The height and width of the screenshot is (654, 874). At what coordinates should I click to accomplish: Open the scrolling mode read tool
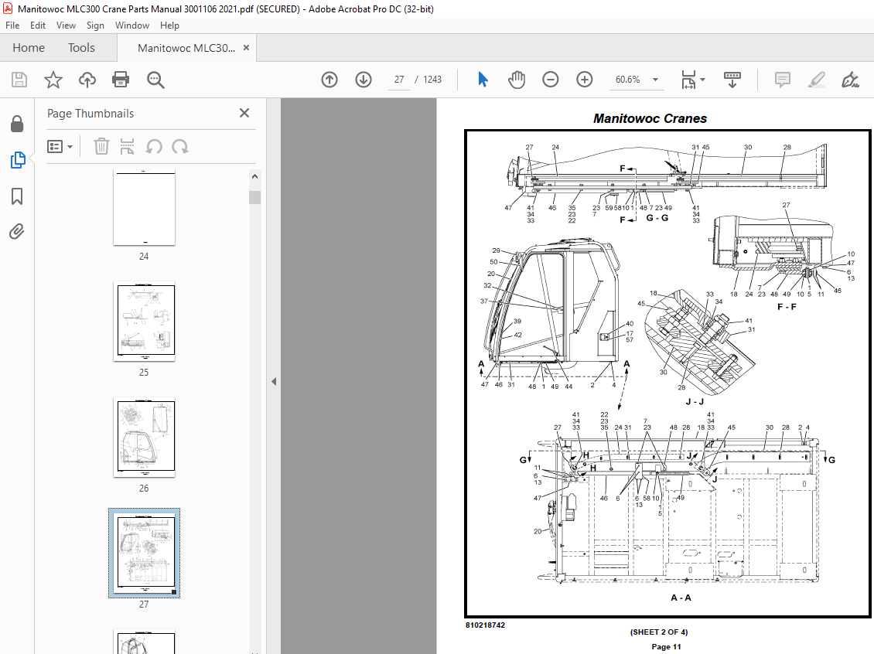click(732, 80)
